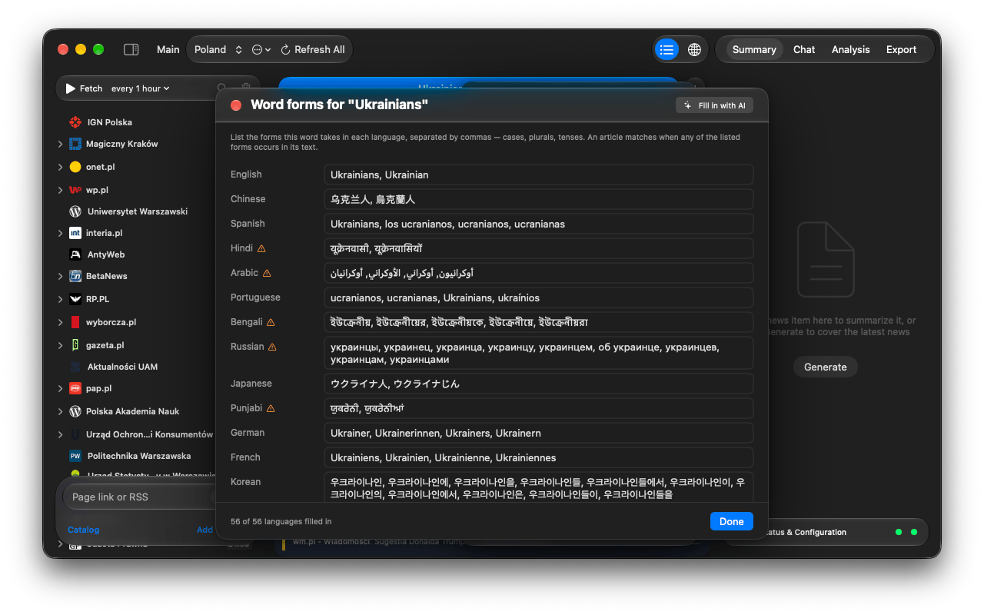Click the warning icon next to Bengali
The height and width of the screenshot is (615, 984).
pyautogui.click(x=271, y=322)
